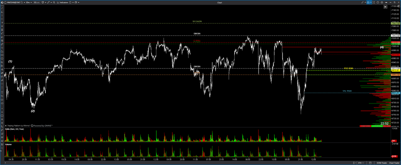Click the 10 Lots quantity field
Image resolution: width=401 pixels, height=165 pixels.
(37, 2)
